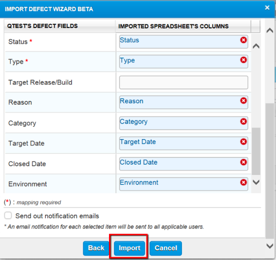This screenshot has height=260, width=276.
Task: Remove the Status column mapping
Action: pos(243,40)
